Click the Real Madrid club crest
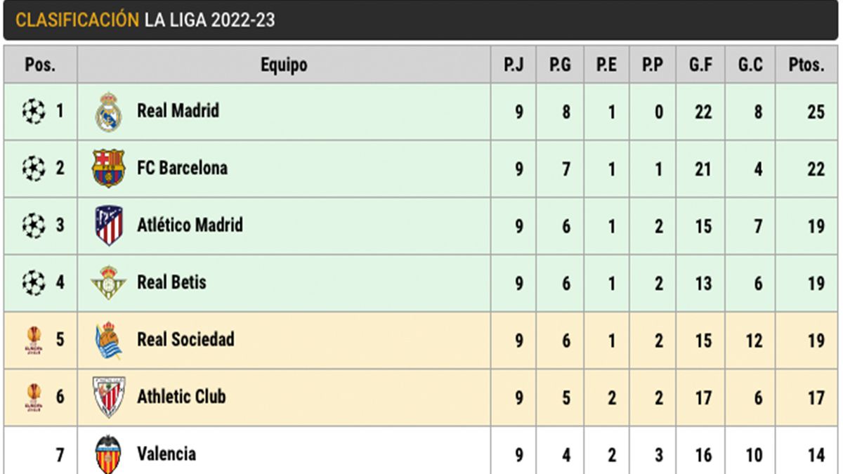Image resolution: width=843 pixels, height=474 pixels. coord(109,112)
